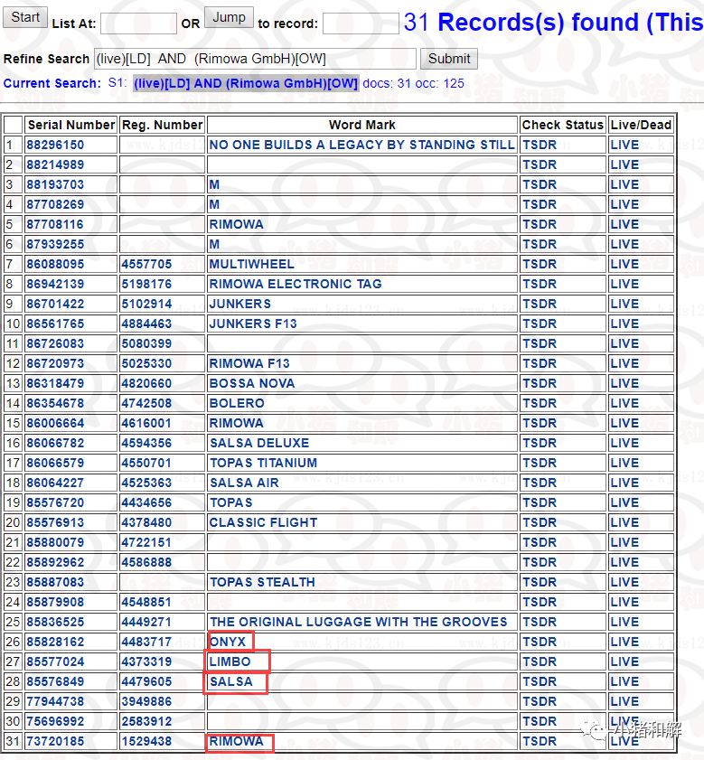The height and width of the screenshot is (760, 704).
Task: Open TOPAS STEALTH word mark
Action: pos(262,582)
